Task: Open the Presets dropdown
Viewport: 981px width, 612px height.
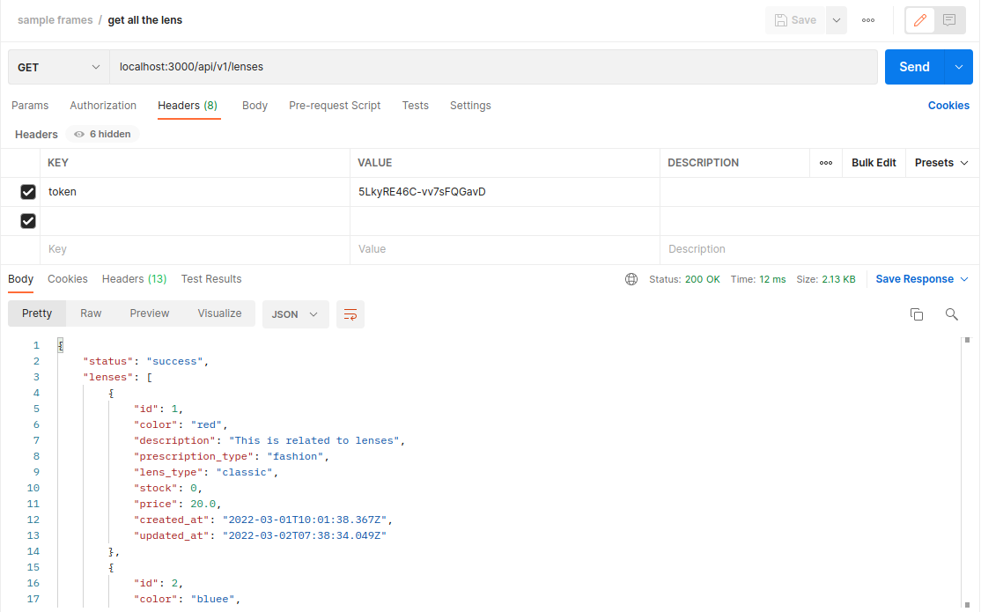Action: [x=940, y=162]
